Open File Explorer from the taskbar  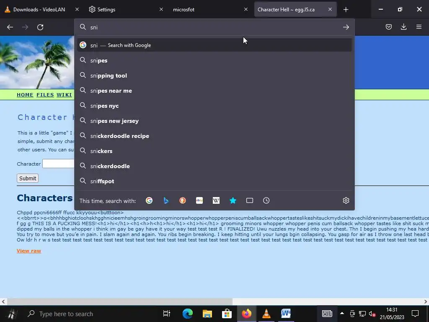(207, 314)
